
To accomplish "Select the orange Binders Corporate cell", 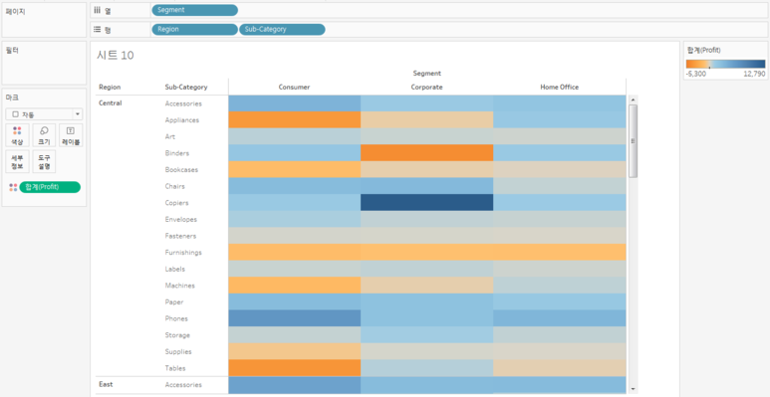I will pos(426,153).
